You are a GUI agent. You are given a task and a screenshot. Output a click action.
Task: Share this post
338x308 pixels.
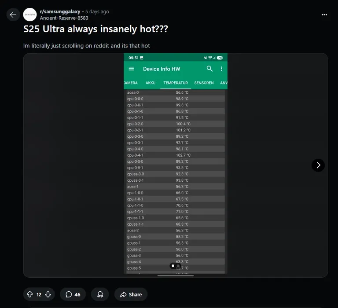[x=131, y=294]
